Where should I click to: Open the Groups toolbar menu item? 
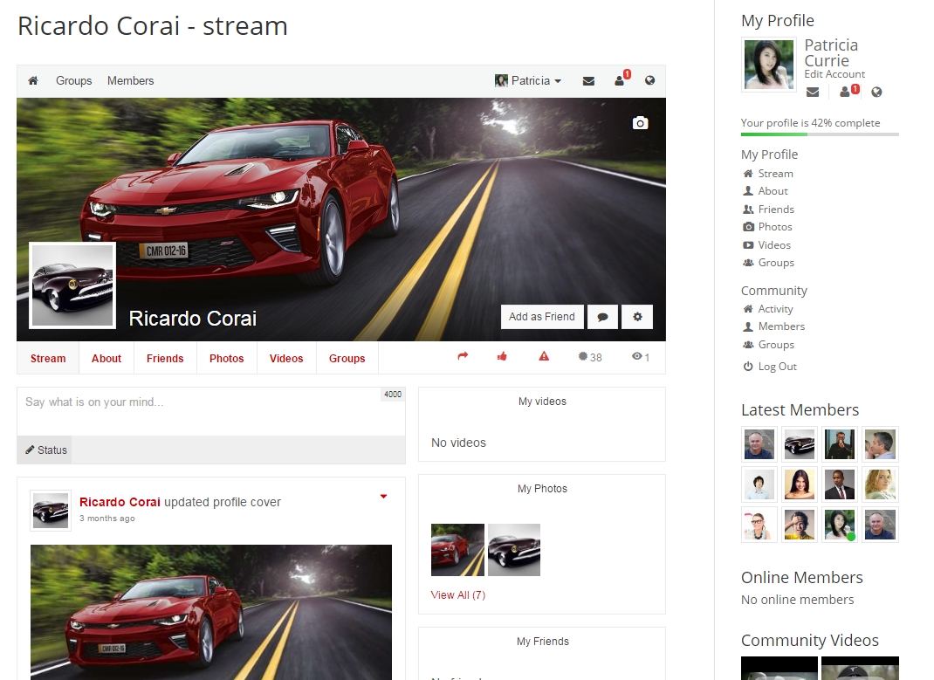74,81
